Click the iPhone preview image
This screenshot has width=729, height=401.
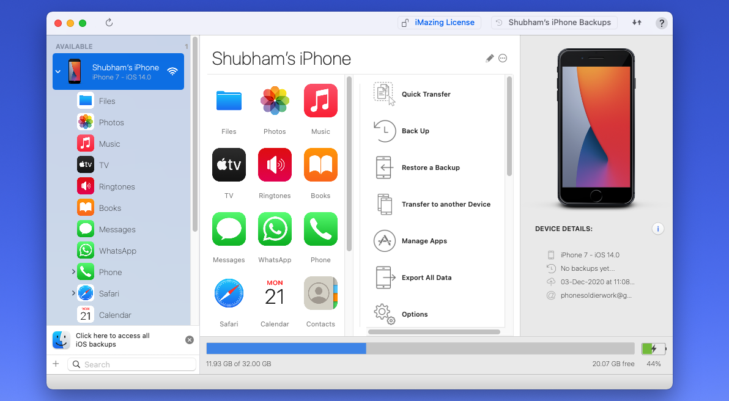pos(596,128)
